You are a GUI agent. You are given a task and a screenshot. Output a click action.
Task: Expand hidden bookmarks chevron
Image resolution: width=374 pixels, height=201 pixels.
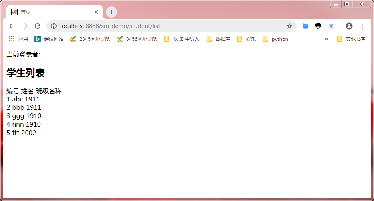(x=326, y=39)
